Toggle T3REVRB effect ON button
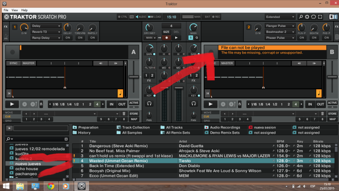Screen dimensions: 339x191 coord(80,38)
